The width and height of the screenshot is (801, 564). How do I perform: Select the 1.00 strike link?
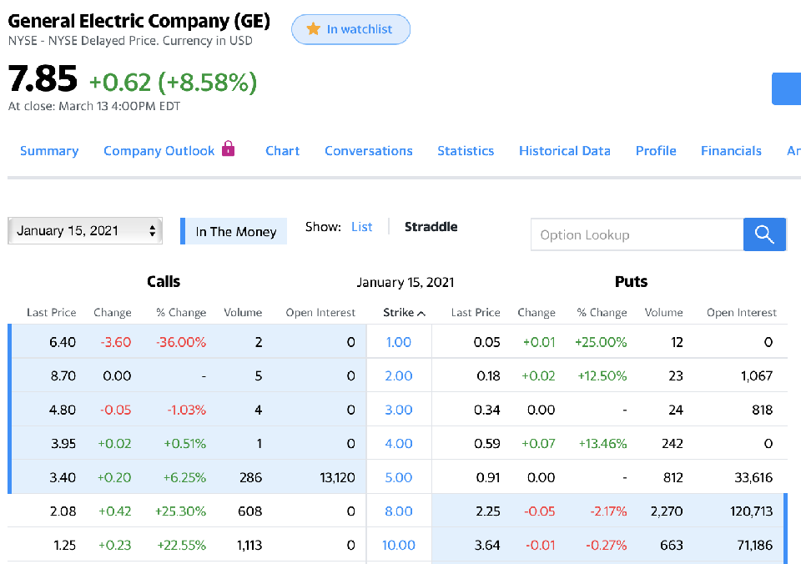(399, 342)
